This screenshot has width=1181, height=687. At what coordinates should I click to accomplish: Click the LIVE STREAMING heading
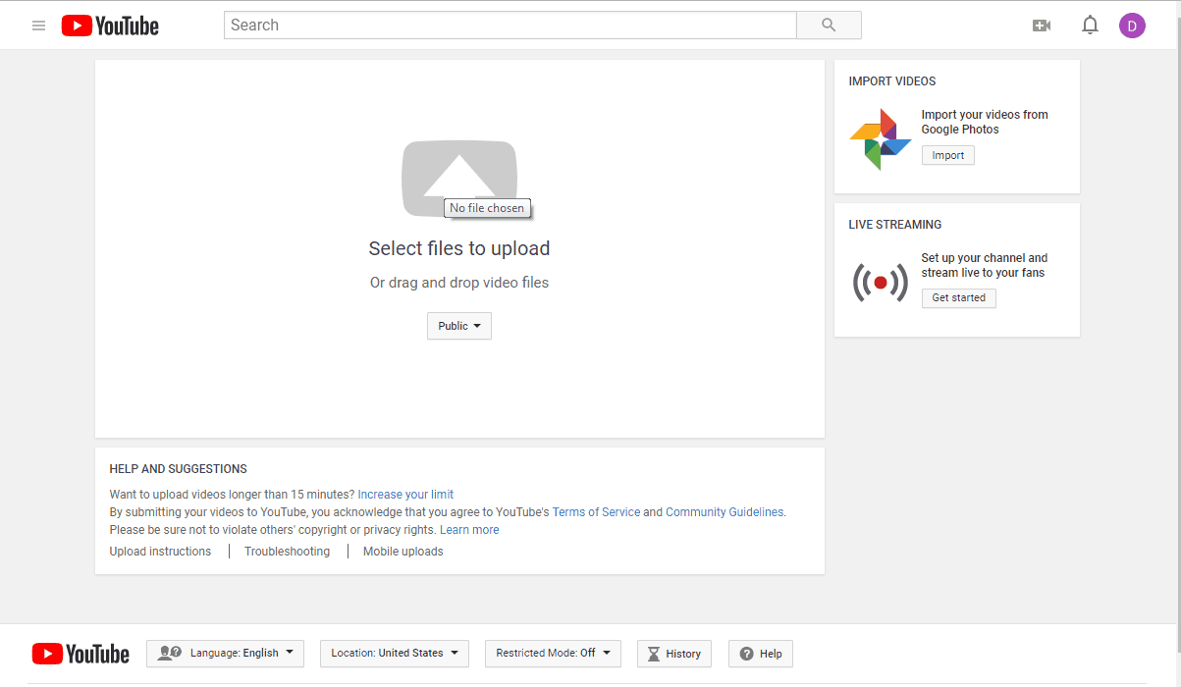[x=895, y=225]
